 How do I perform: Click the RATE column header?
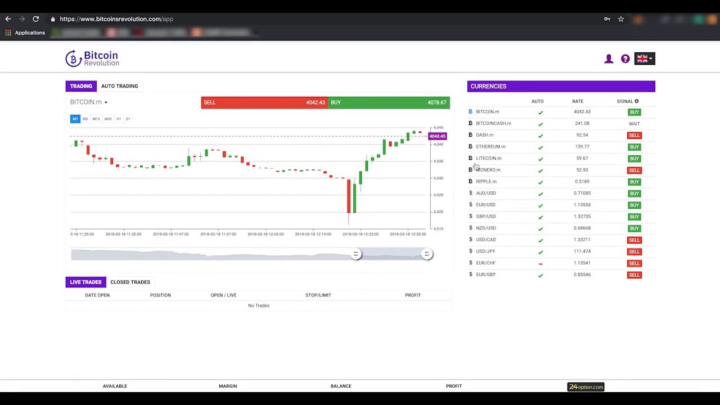click(x=578, y=101)
